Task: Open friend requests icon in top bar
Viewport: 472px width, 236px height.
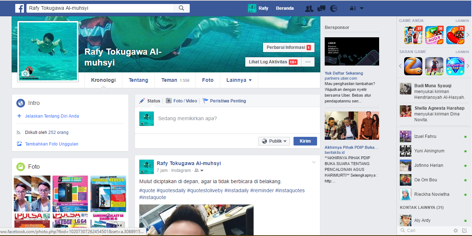Action: [x=309, y=8]
